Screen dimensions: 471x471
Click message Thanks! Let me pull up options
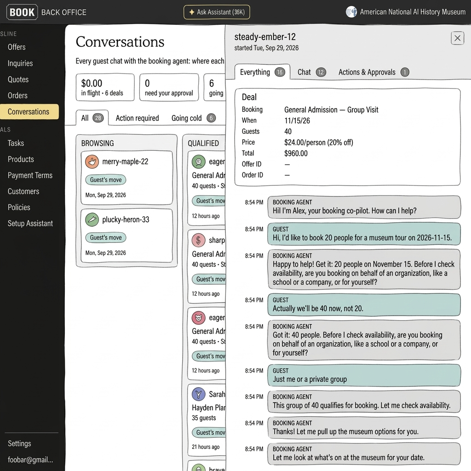pyautogui.click(x=364, y=428)
